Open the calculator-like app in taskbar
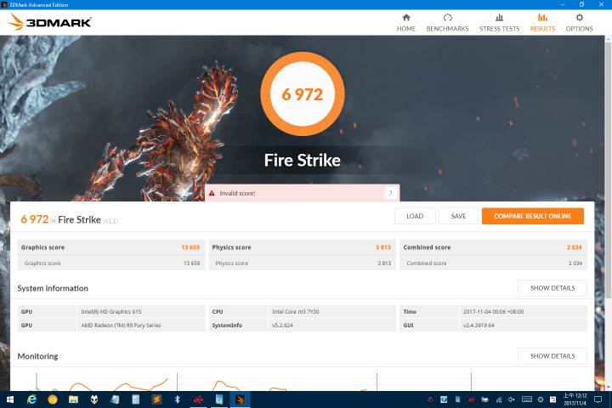 (x=135, y=399)
